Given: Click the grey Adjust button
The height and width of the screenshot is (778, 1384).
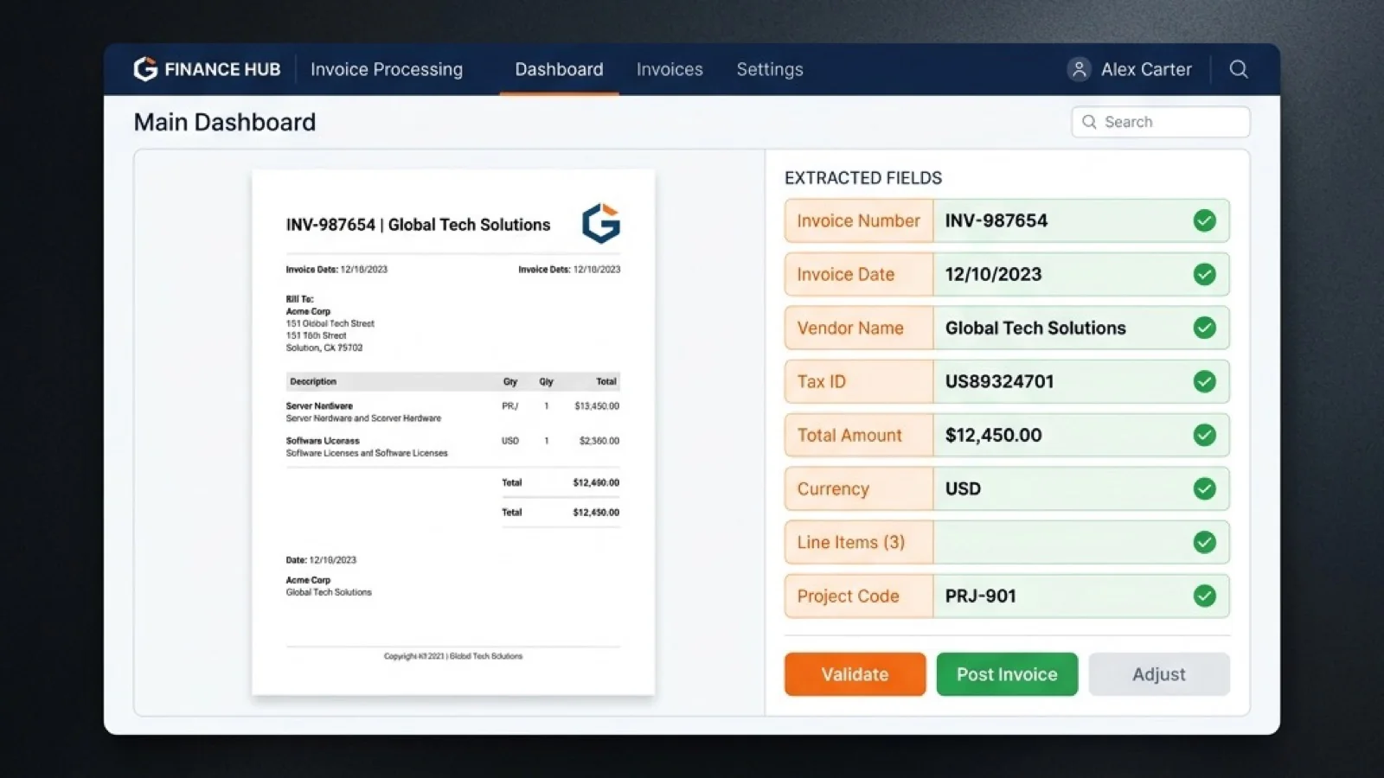Looking at the screenshot, I should pos(1159,674).
